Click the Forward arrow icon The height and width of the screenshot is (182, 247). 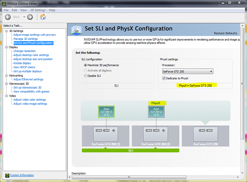click(x=30, y=17)
